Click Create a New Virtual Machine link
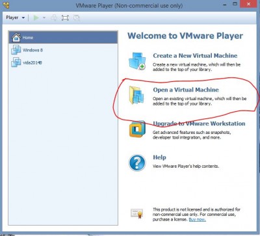This screenshot has width=260, height=236. (x=195, y=56)
